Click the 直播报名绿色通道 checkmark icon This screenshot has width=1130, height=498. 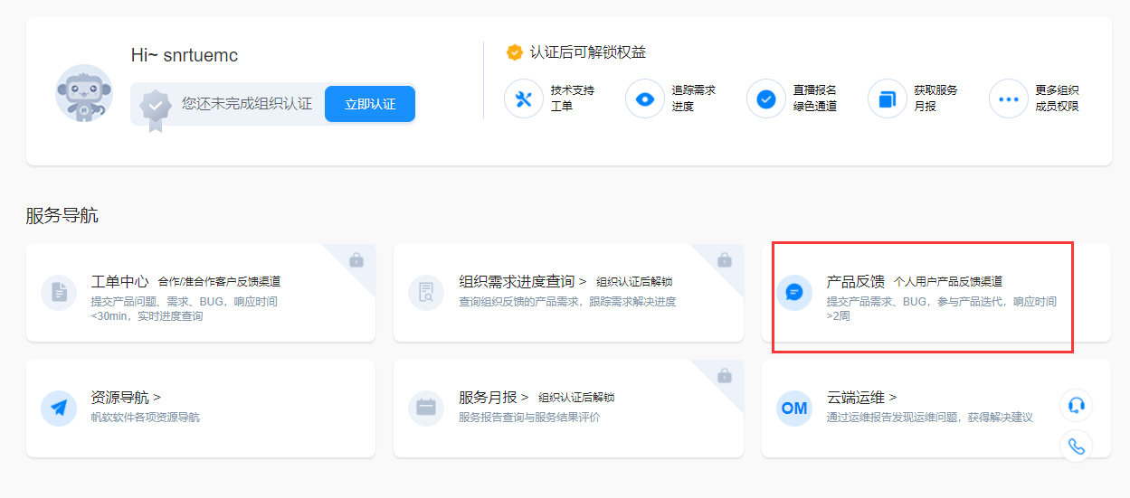point(766,99)
